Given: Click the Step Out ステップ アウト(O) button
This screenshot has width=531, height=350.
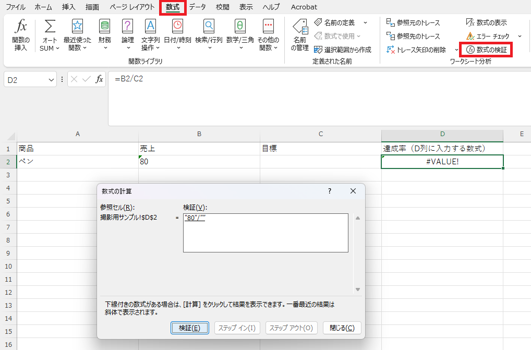Looking at the screenshot, I should coord(291,328).
